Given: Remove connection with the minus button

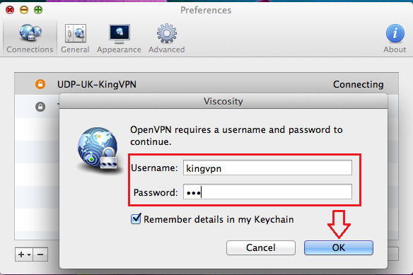Looking at the screenshot, I should tap(40, 254).
